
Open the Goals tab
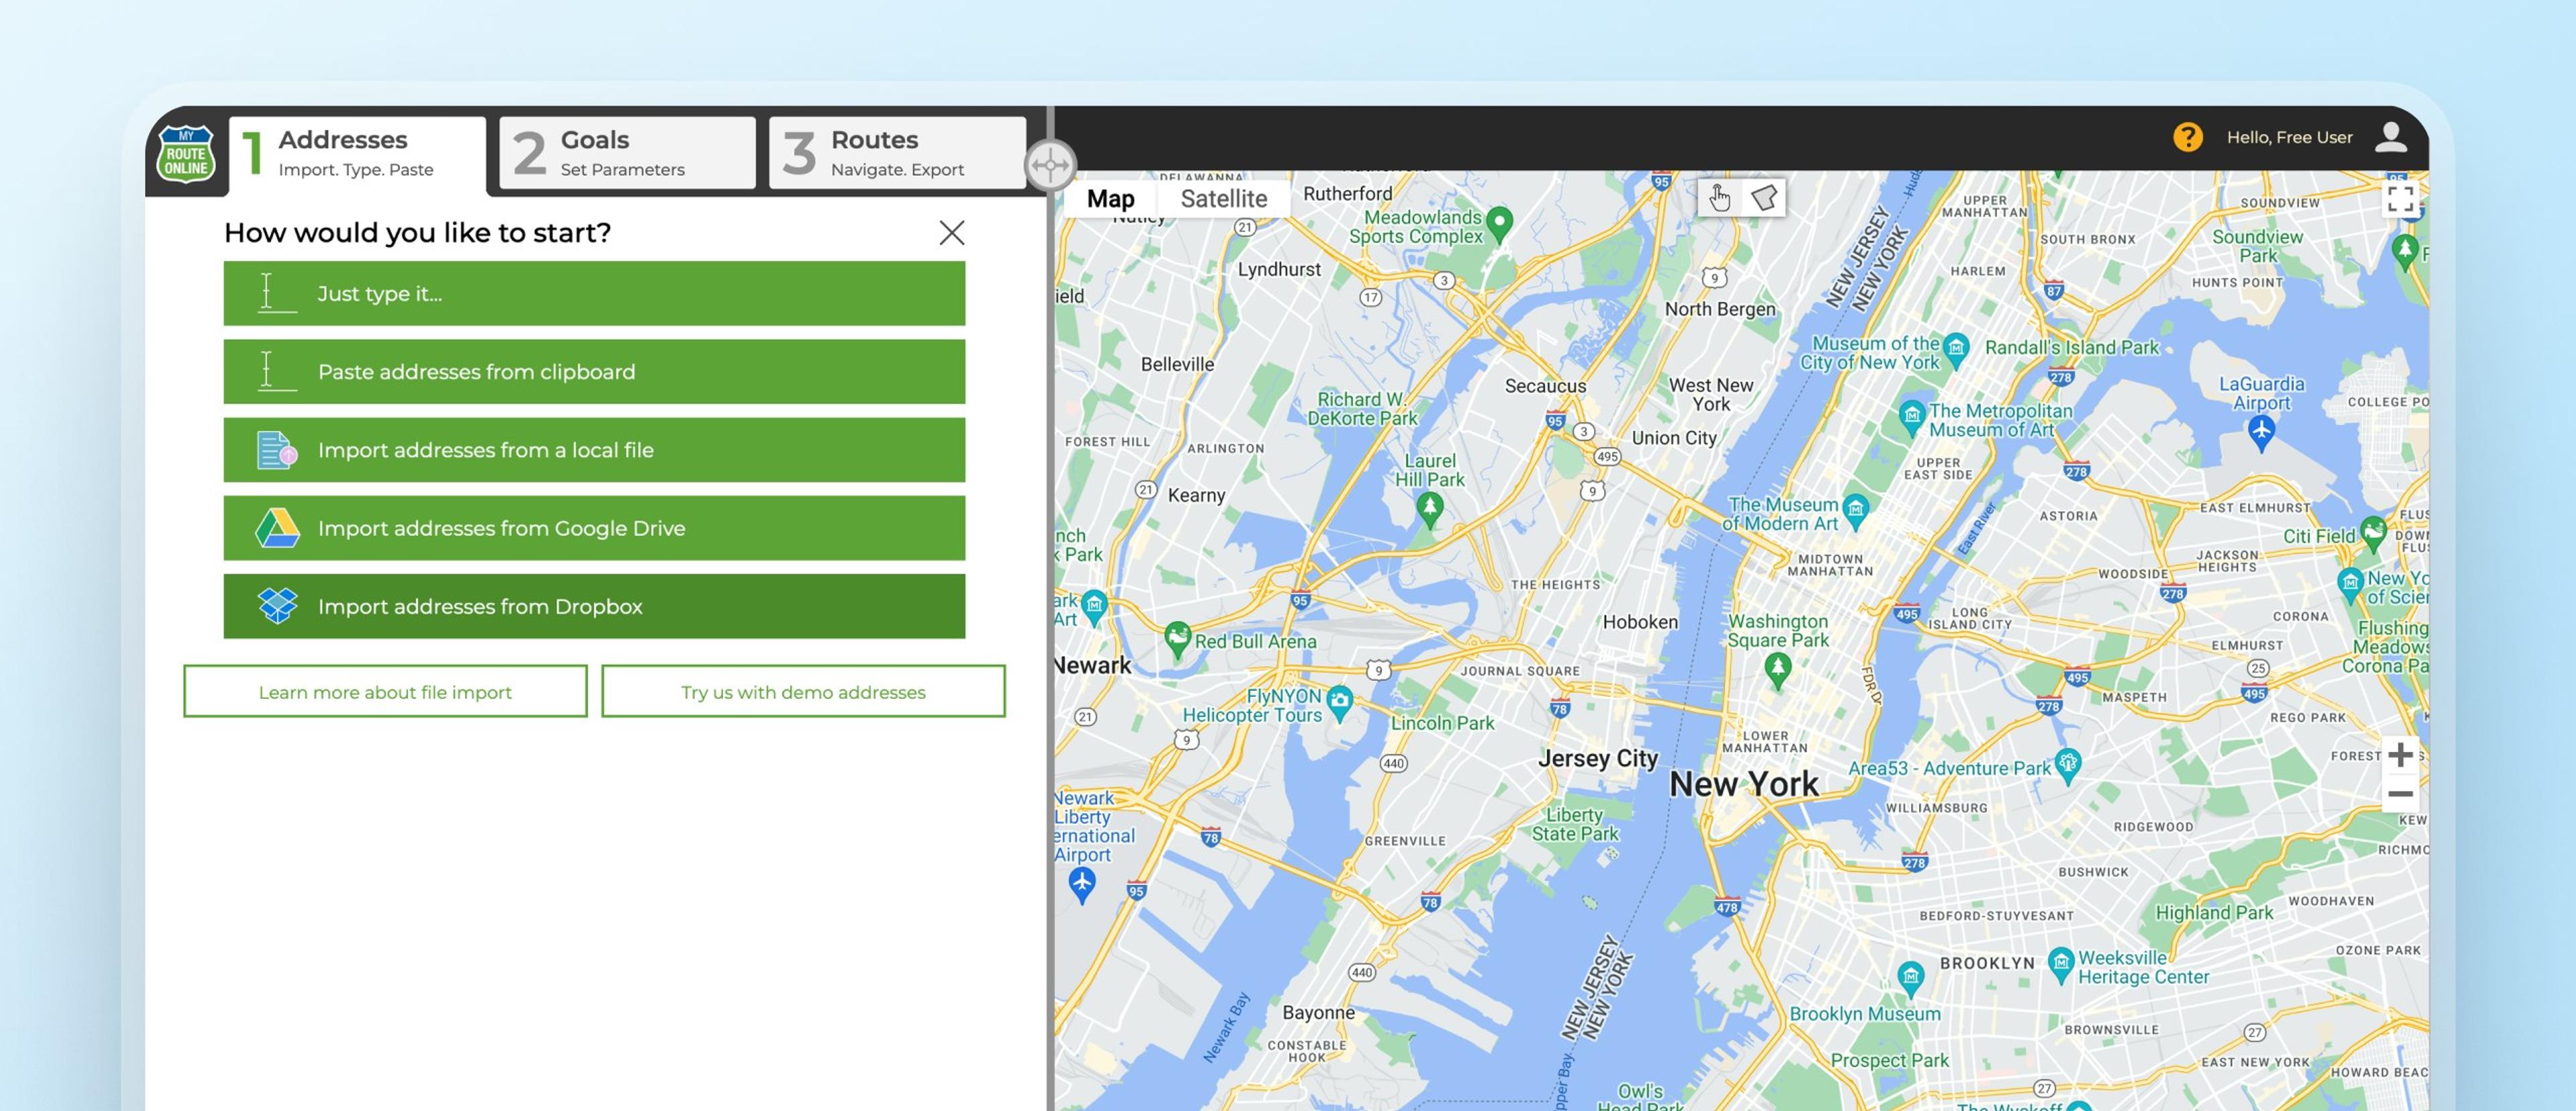click(x=627, y=152)
